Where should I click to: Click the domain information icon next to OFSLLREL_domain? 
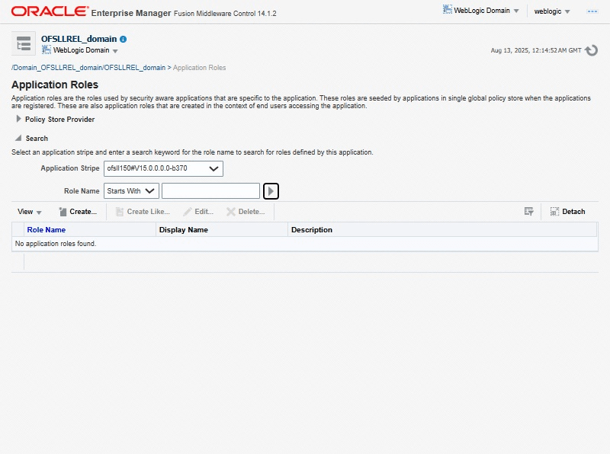(124, 40)
